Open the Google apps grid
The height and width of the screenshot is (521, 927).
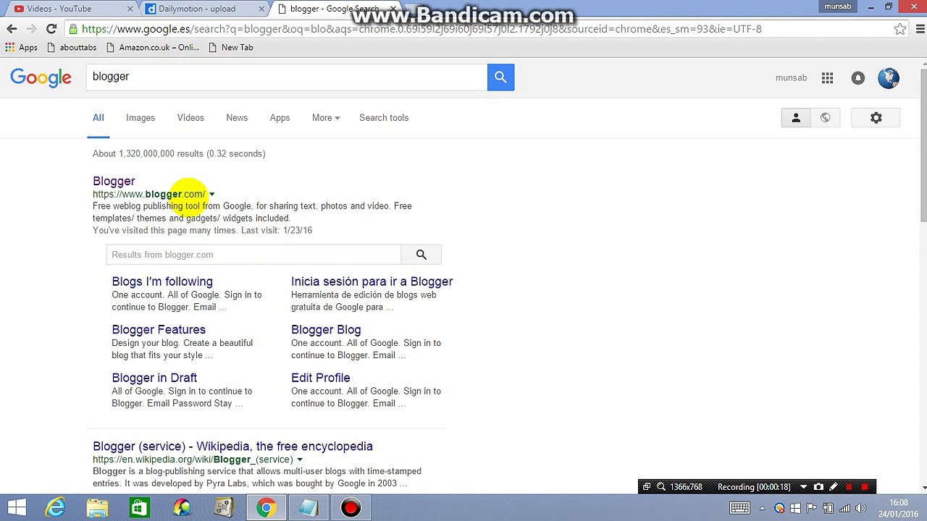(827, 78)
